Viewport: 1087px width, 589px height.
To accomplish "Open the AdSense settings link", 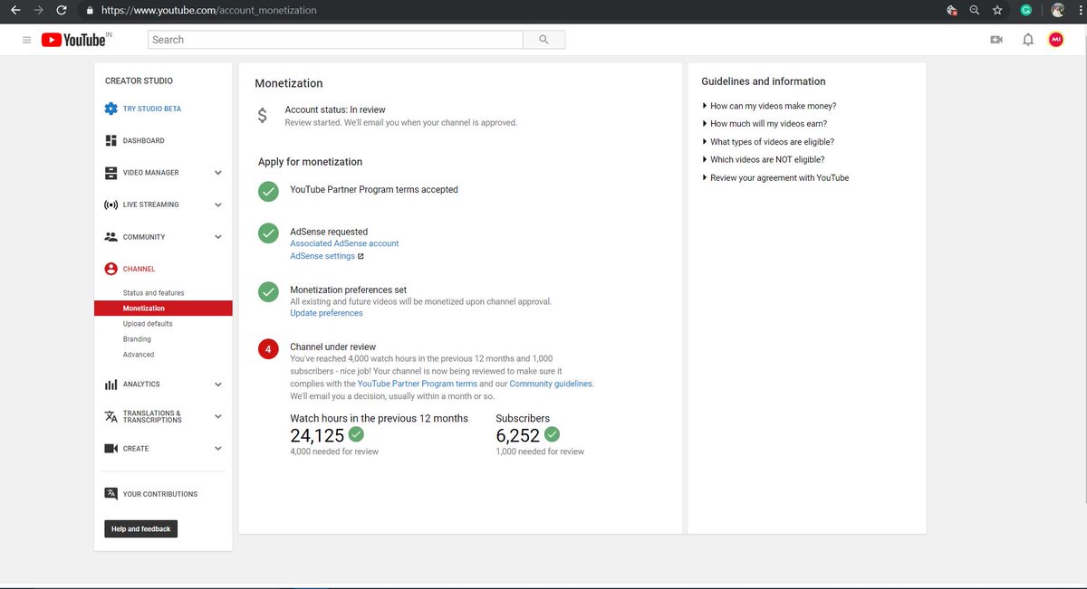I will point(322,256).
